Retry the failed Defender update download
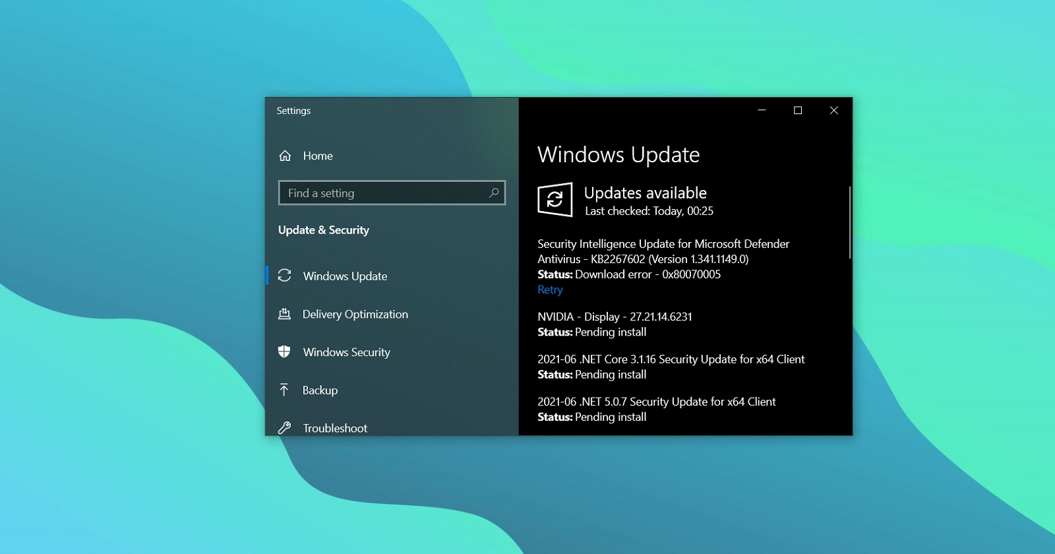 coord(550,290)
